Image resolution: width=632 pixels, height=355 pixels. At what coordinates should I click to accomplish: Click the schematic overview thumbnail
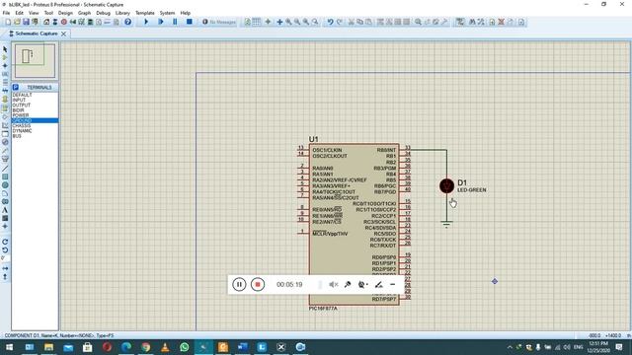[x=35, y=60]
